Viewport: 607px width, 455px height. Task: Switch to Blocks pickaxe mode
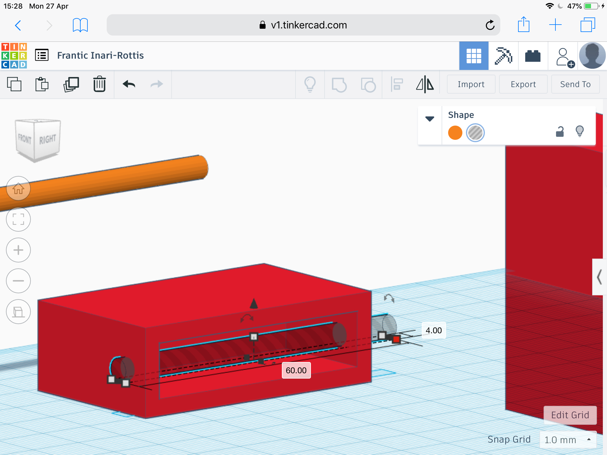pyautogui.click(x=503, y=56)
